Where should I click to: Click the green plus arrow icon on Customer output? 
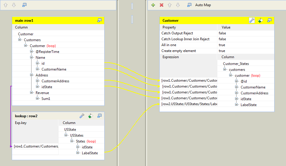click(x=260, y=20)
